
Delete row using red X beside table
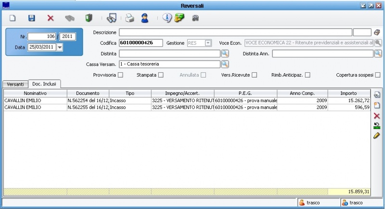click(377, 116)
